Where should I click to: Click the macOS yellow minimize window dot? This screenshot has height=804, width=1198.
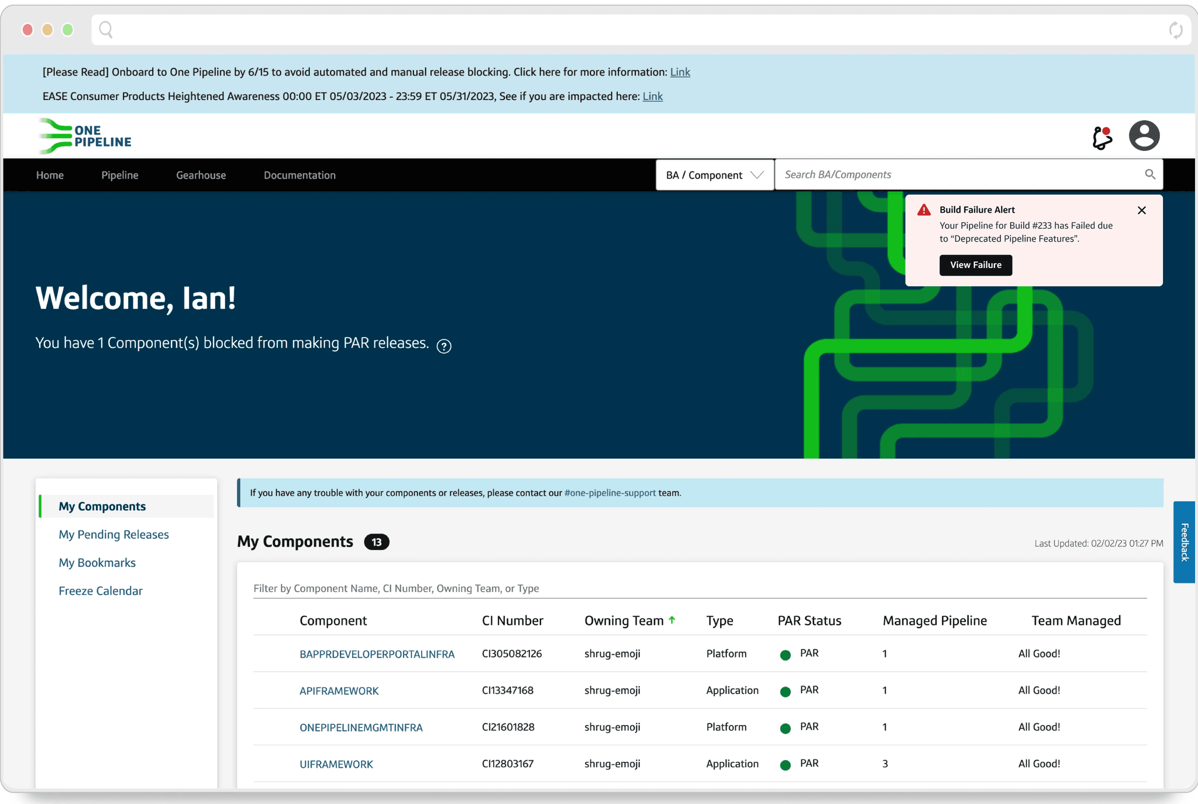tap(47, 29)
